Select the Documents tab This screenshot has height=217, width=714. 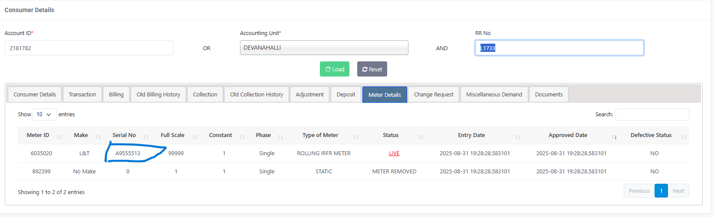549,95
